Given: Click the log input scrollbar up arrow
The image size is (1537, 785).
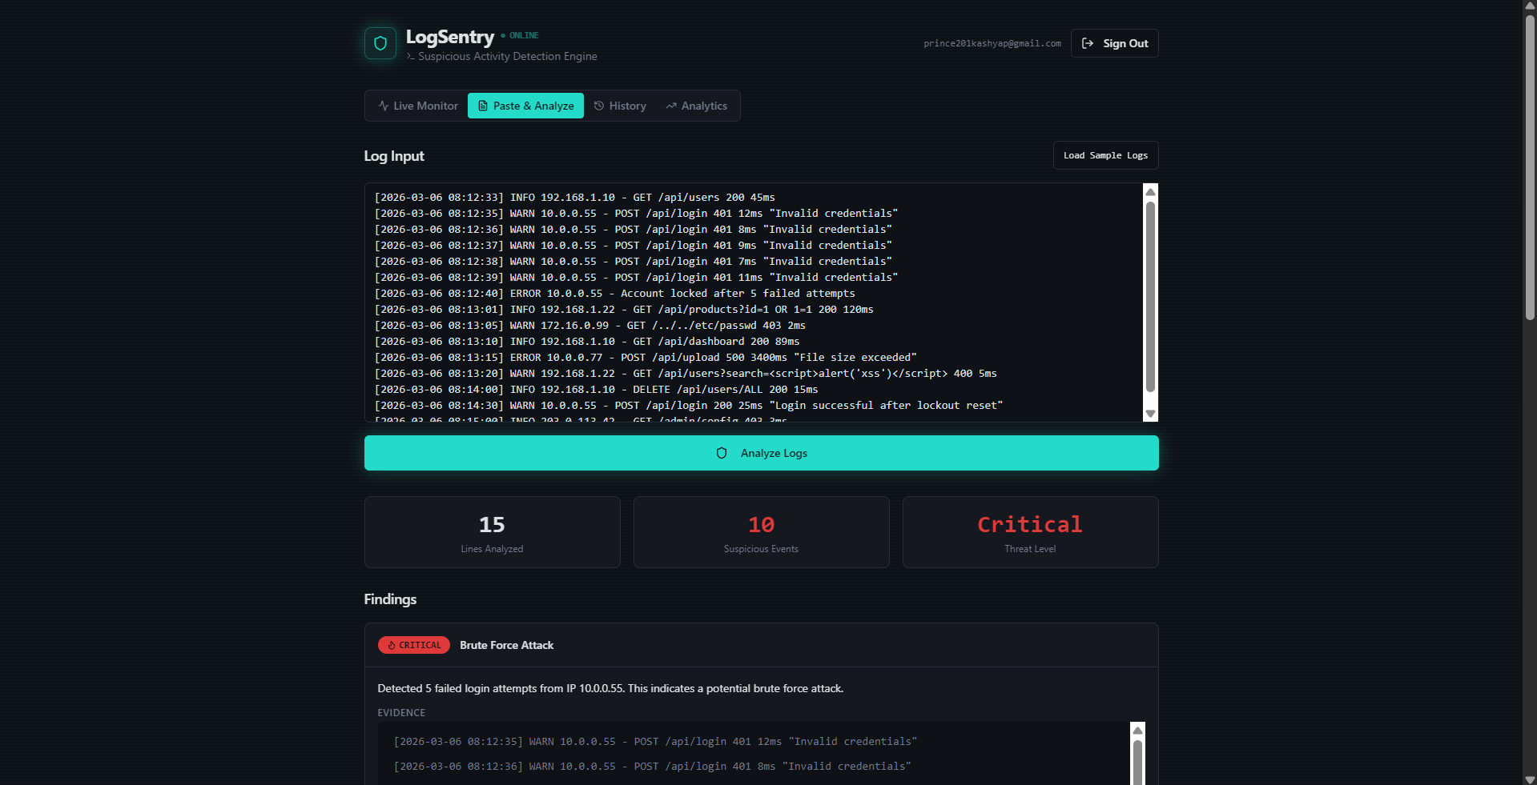Looking at the screenshot, I should (1151, 191).
